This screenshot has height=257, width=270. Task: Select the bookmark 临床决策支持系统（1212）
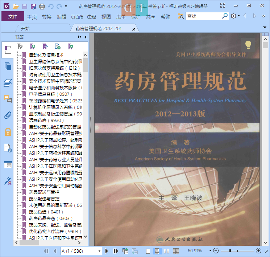pyautogui.click(x=54, y=68)
